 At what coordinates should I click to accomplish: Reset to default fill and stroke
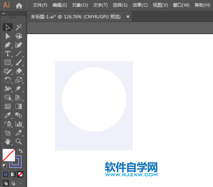4,165
